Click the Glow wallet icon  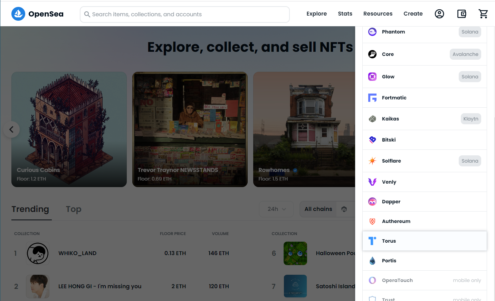click(x=372, y=77)
